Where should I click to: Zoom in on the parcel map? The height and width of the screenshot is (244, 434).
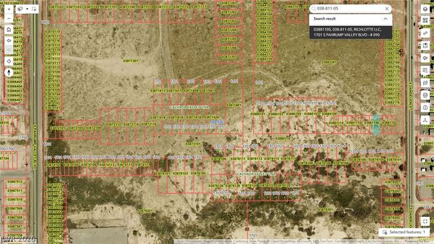click(9, 9)
